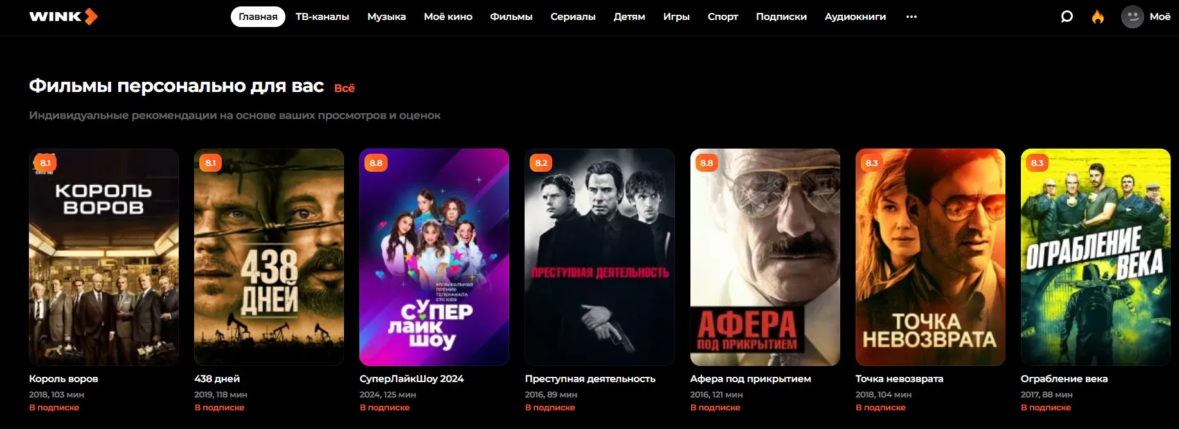Open the search magnifier icon
Image resolution: width=1179 pixels, height=429 pixels.
tap(1066, 17)
